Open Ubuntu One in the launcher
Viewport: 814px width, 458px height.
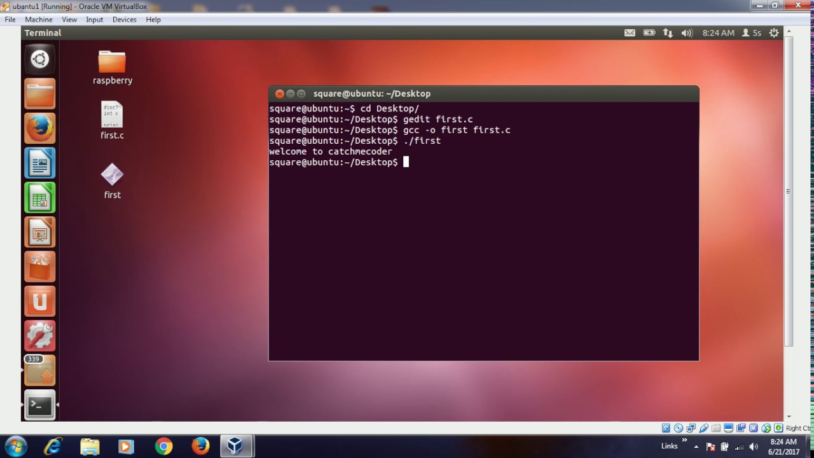tap(39, 301)
